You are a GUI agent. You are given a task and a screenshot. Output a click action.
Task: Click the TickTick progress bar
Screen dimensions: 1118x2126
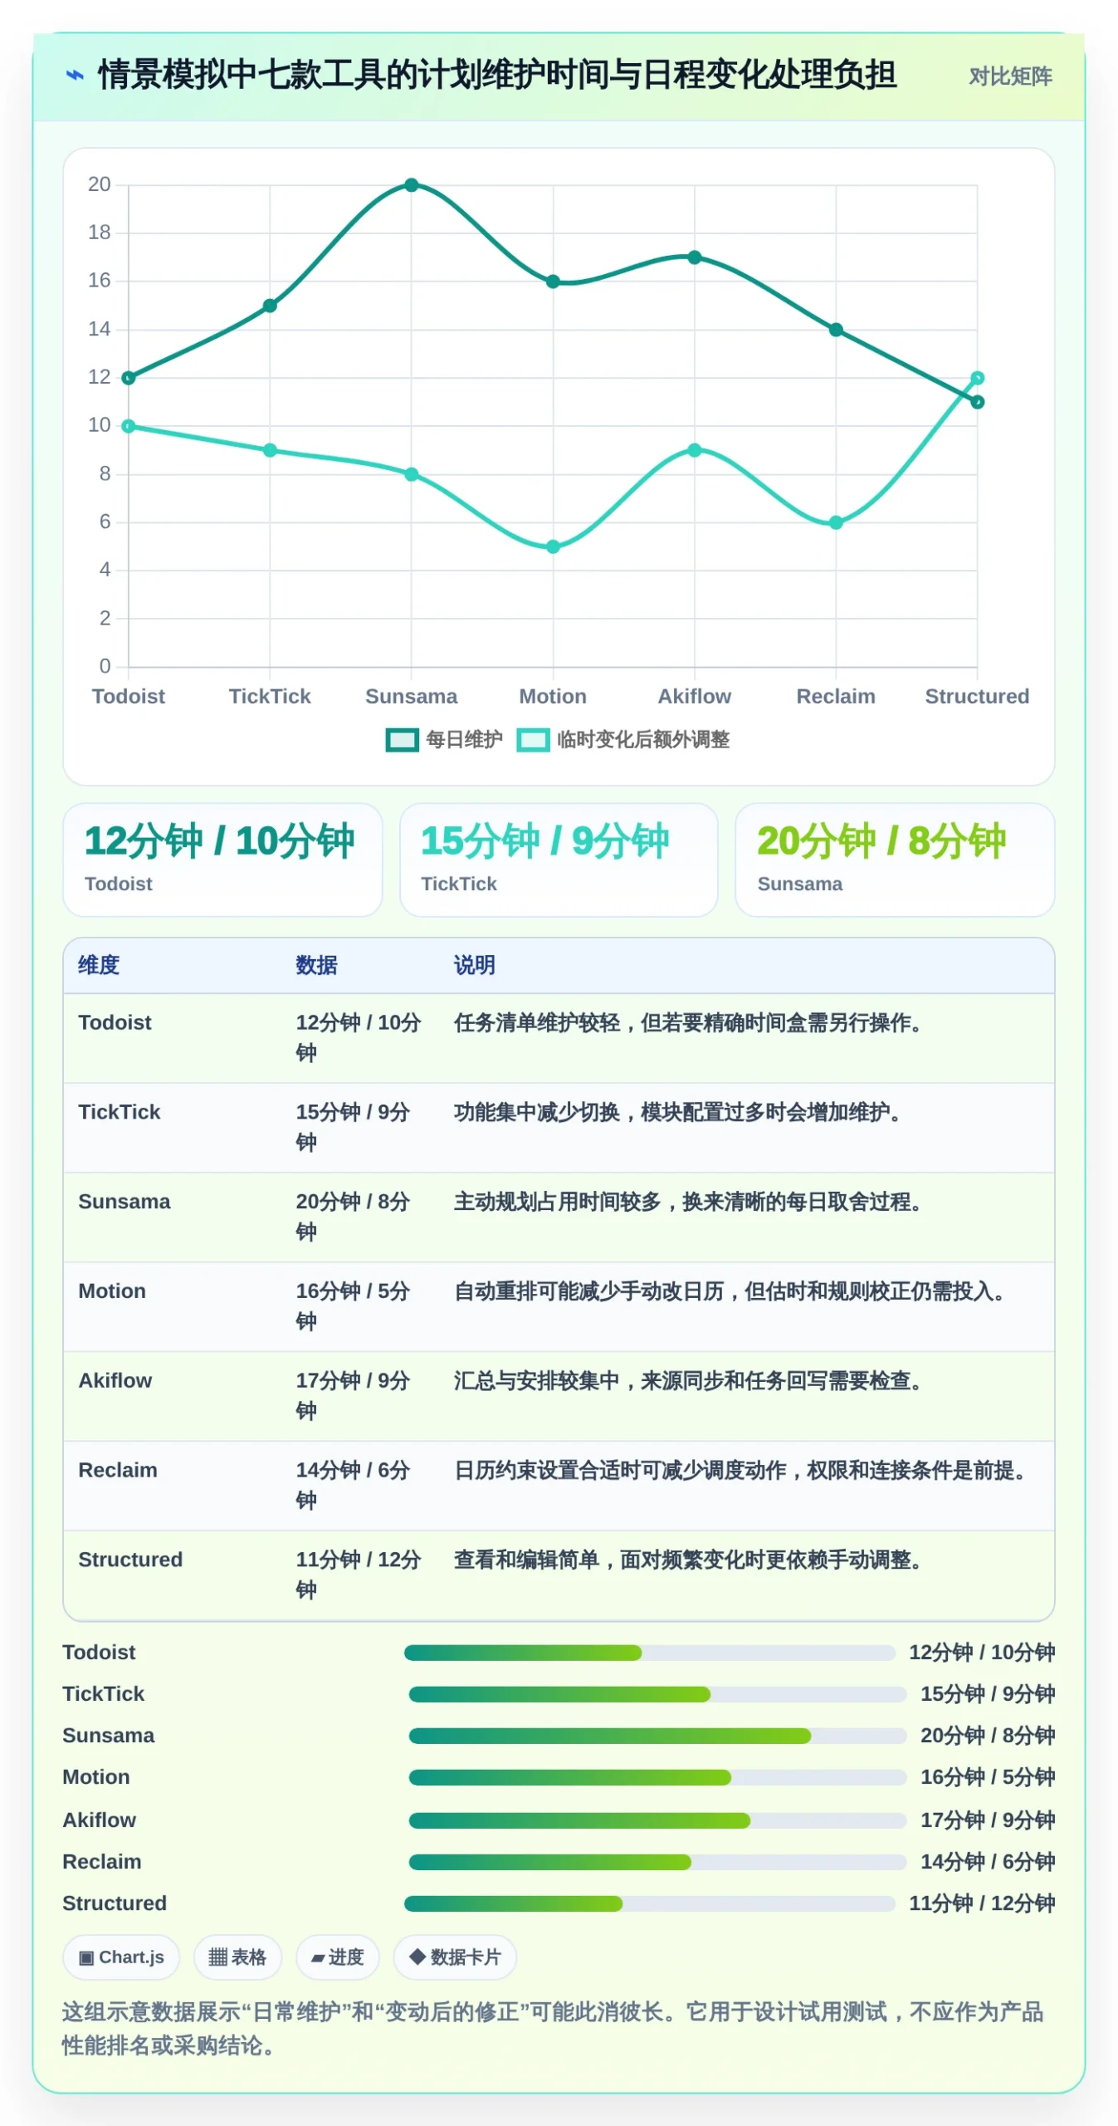657,1694
